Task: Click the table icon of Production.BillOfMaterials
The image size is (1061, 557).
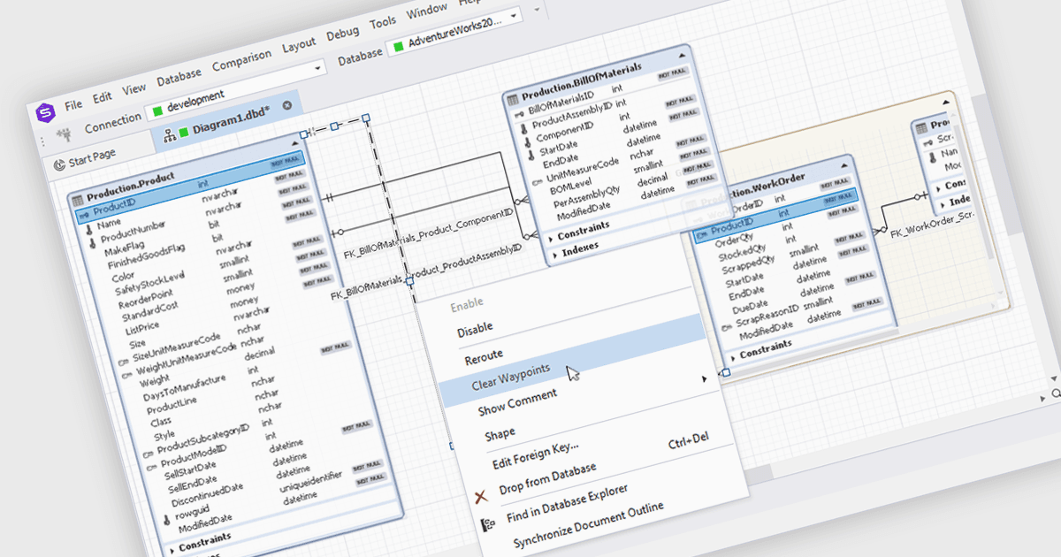Action: coord(513,100)
